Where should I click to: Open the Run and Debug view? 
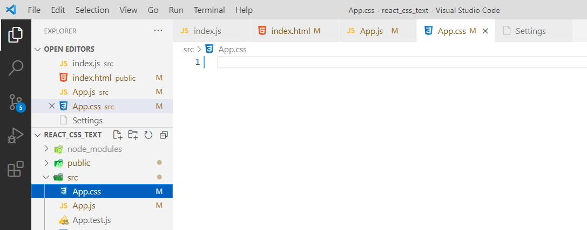click(15, 136)
